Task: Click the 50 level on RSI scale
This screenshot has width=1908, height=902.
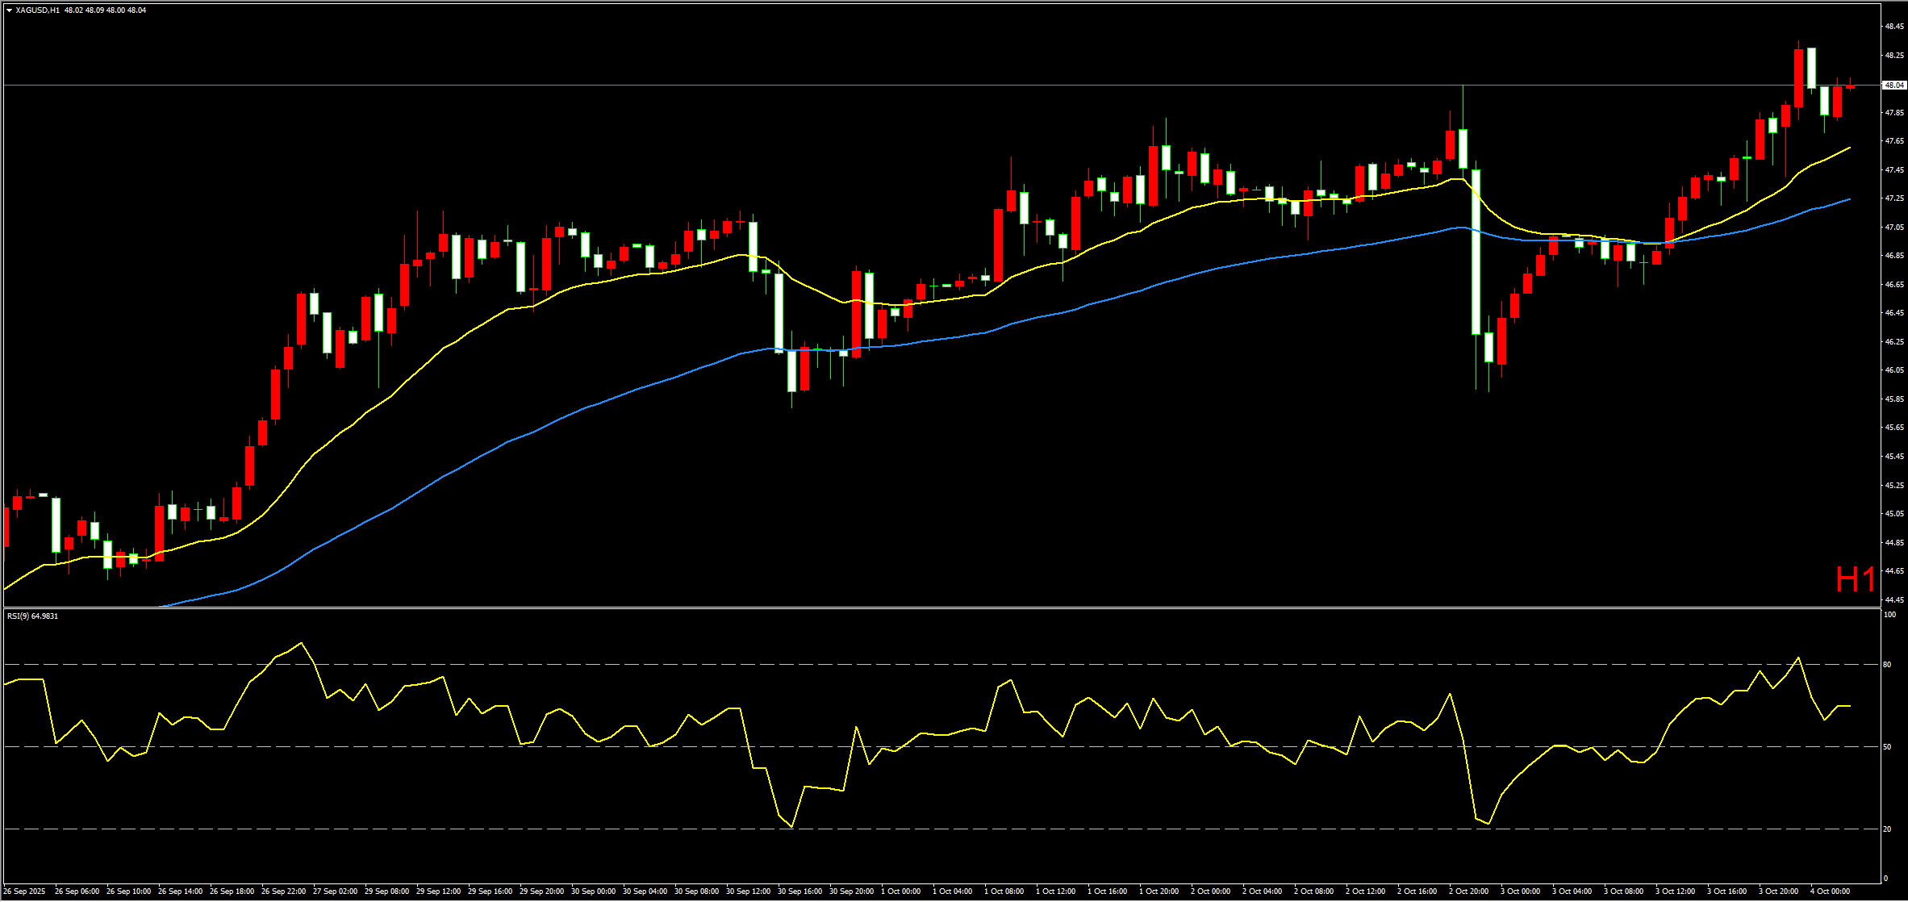Action: point(1887,747)
